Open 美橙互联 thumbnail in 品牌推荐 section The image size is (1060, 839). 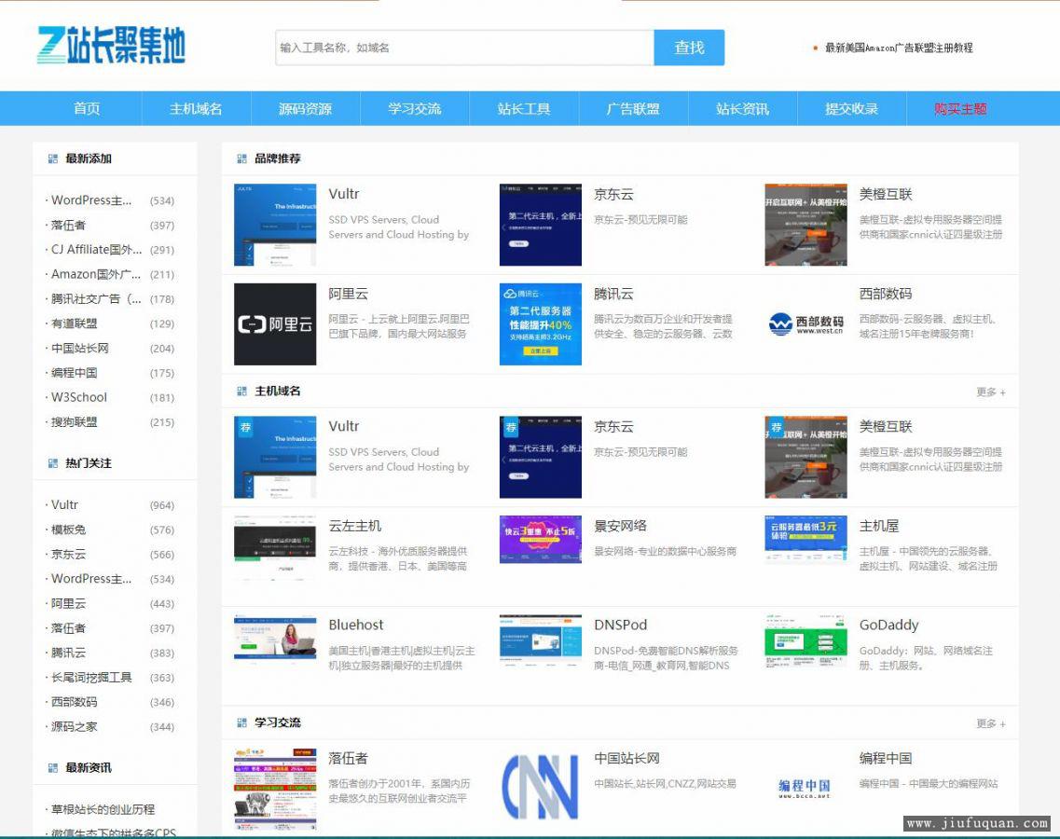(805, 225)
